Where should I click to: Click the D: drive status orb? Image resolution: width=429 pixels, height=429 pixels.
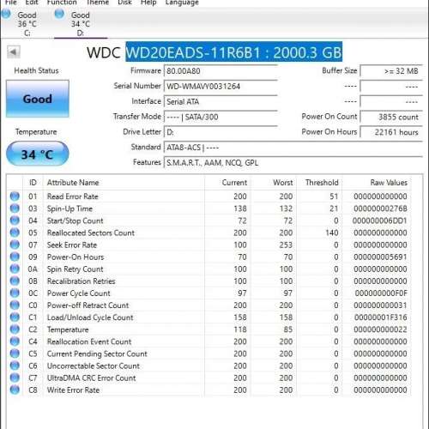tap(59, 15)
